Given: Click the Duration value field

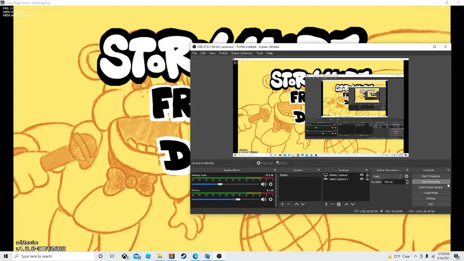Looking at the screenshot, I should tap(393, 182).
